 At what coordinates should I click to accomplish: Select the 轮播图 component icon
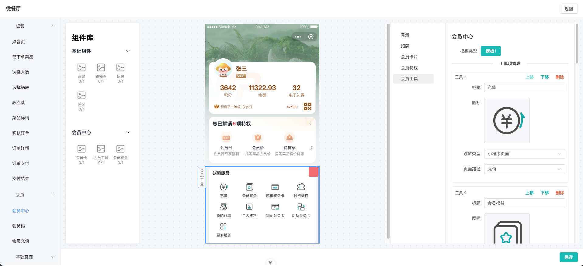[101, 67]
